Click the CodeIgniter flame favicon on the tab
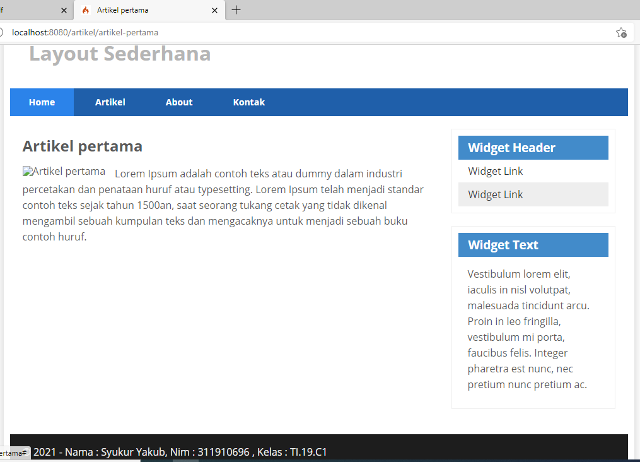 [85, 10]
